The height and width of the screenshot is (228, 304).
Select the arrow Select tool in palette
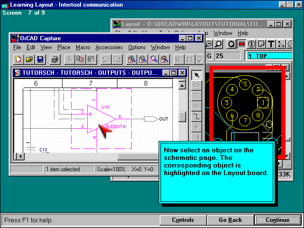pyautogui.click(x=197, y=75)
